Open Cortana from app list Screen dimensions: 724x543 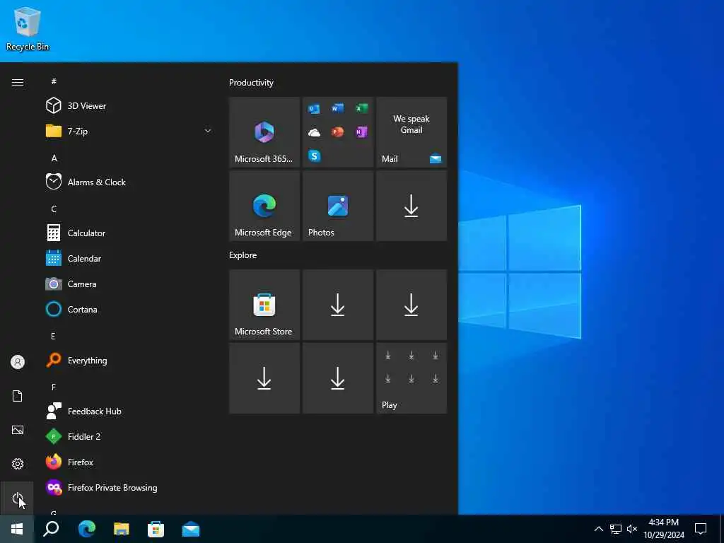(x=129, y=310)
